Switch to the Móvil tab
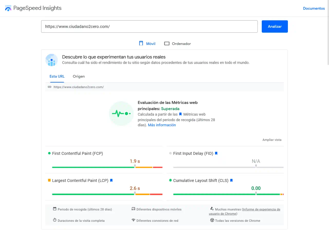The height and width of the screenshot is (231, 329). click(147, 44)
